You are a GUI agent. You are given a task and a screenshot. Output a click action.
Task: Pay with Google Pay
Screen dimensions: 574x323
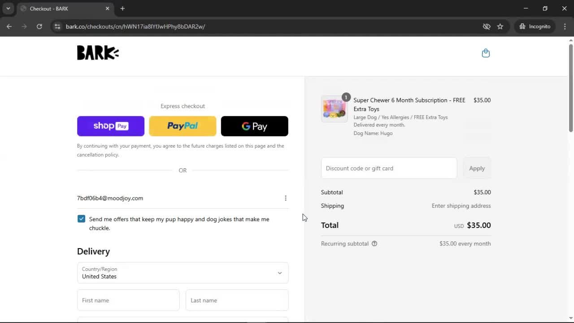point(255,126)
